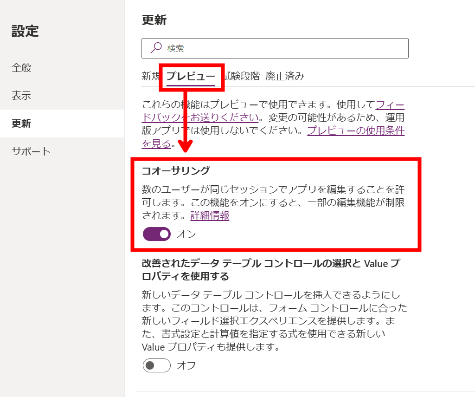The image size is (475, 397).
Task: Enable the improved data table control toggle
Action: pyautogui.click(x=157, y=365)
